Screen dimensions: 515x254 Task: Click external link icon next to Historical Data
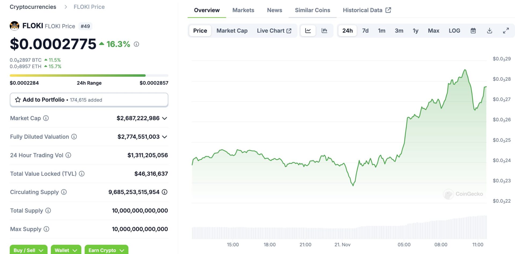click(x=388, y=10)
